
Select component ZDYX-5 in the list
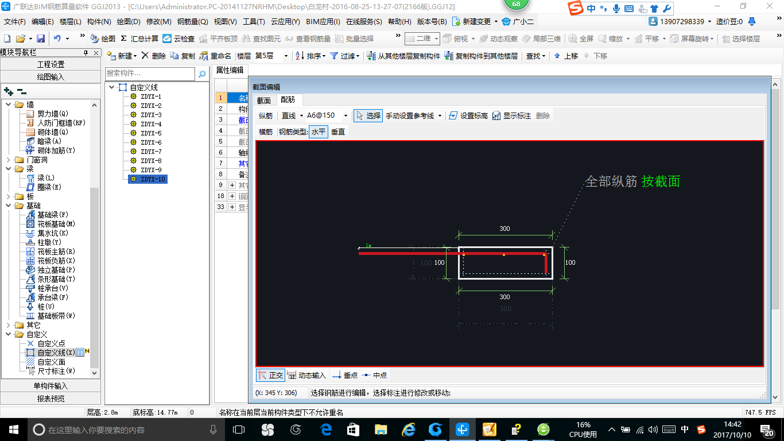pos(151,133)
